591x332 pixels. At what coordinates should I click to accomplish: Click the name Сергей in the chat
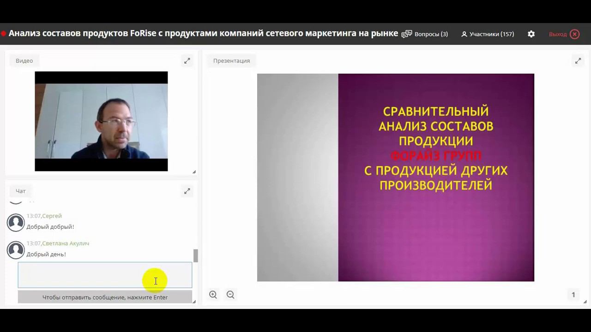(52, 216)
